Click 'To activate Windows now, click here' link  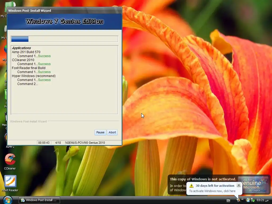[212, 191]
